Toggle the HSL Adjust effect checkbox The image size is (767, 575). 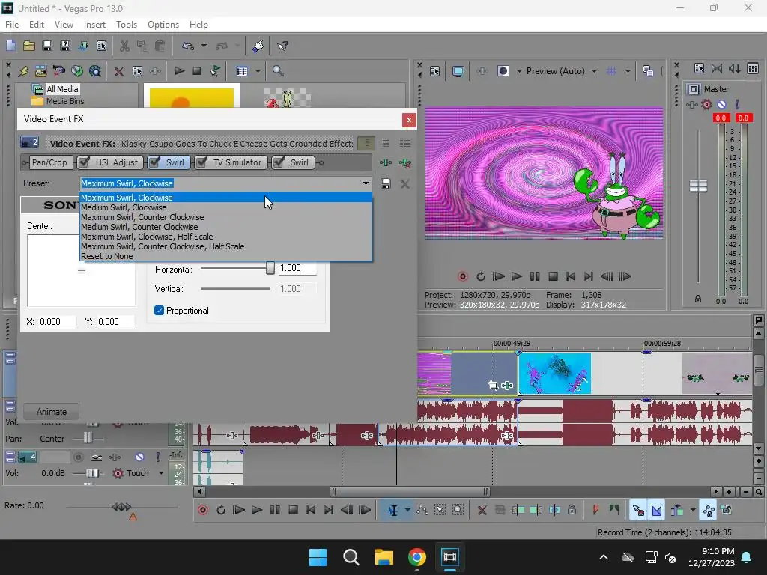[x=84, y=162]
